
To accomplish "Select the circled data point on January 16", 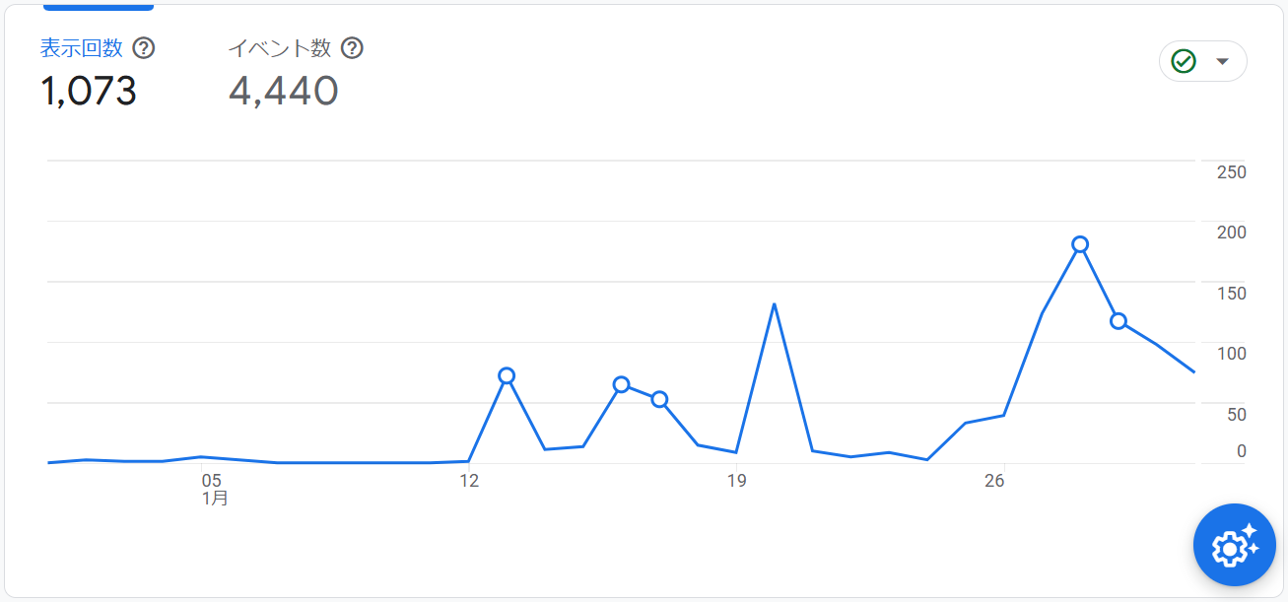I will point(621,384).
